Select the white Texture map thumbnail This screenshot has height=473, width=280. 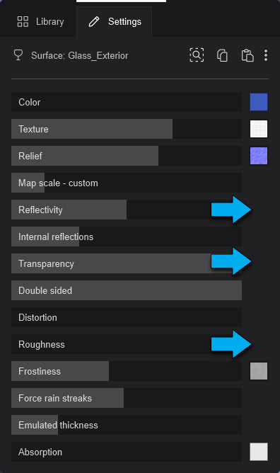click(259, 129)
